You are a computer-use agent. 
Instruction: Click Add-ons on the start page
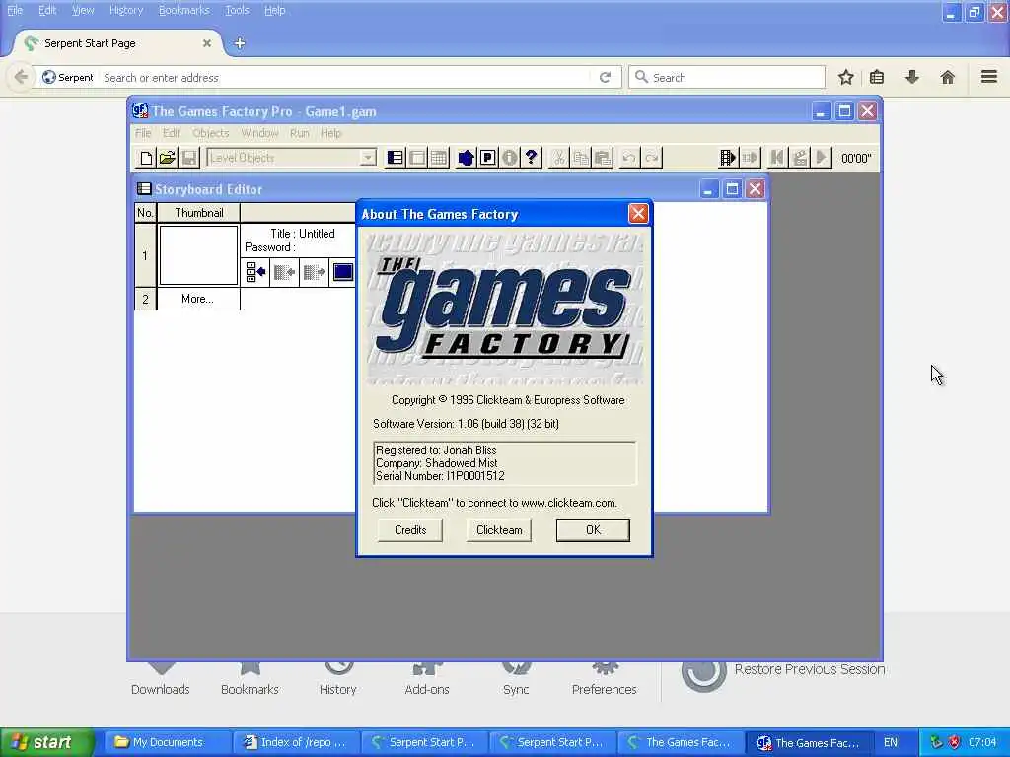click(x=427, y=682)
